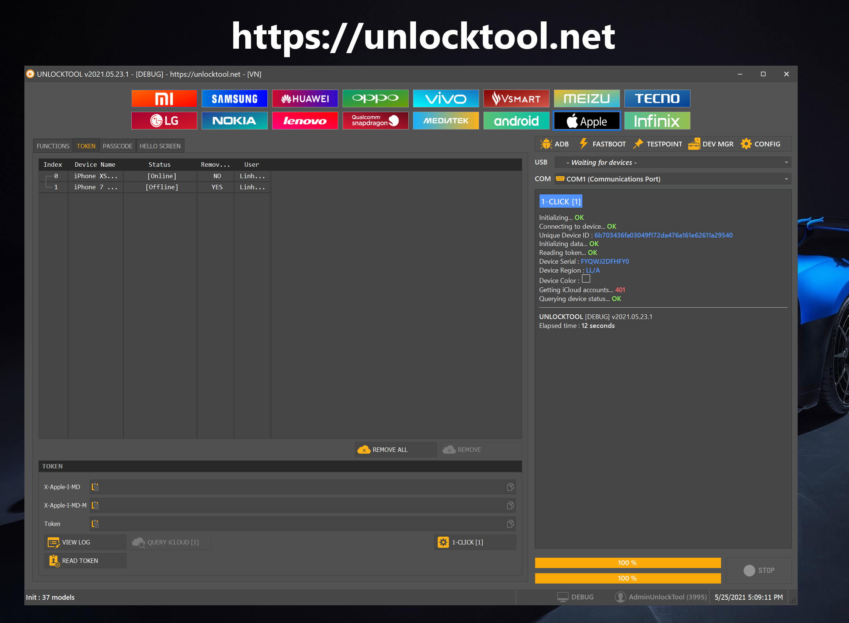The image size is (849, 623).
Task: Select the iPhone 7 row
Action: tap(155, 187)
